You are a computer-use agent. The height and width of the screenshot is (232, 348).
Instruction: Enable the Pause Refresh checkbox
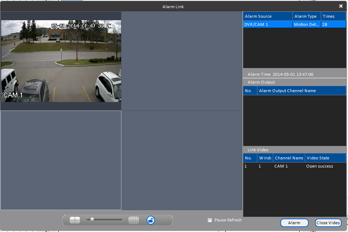click(x=210, y=220)
